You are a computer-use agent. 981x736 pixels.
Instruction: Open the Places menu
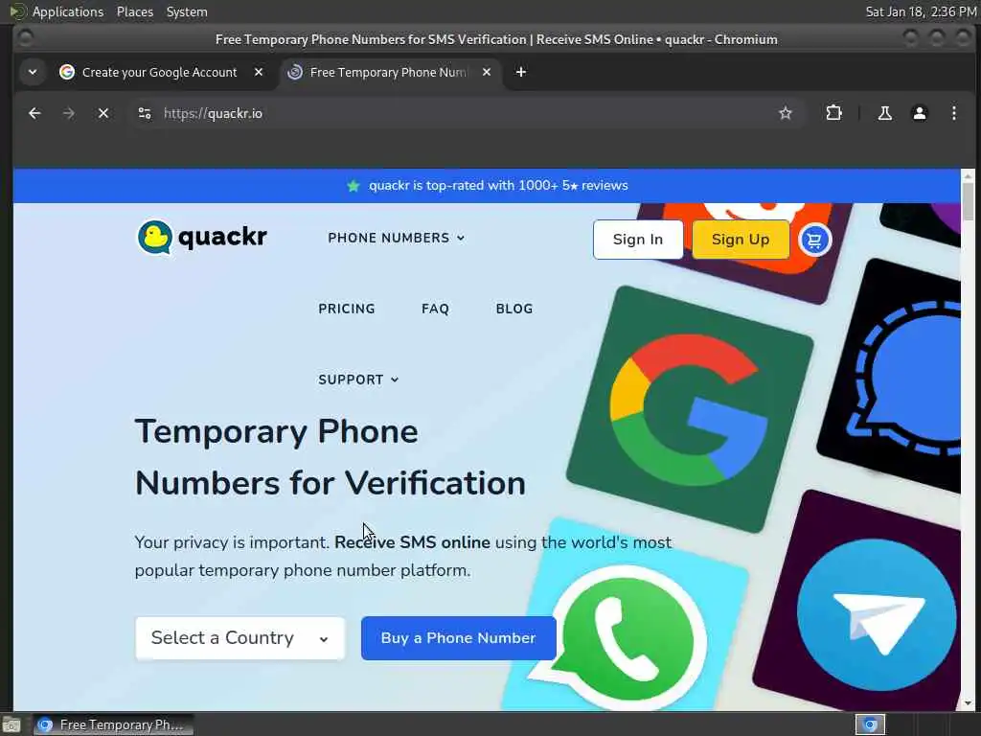(x=134, y=11)
